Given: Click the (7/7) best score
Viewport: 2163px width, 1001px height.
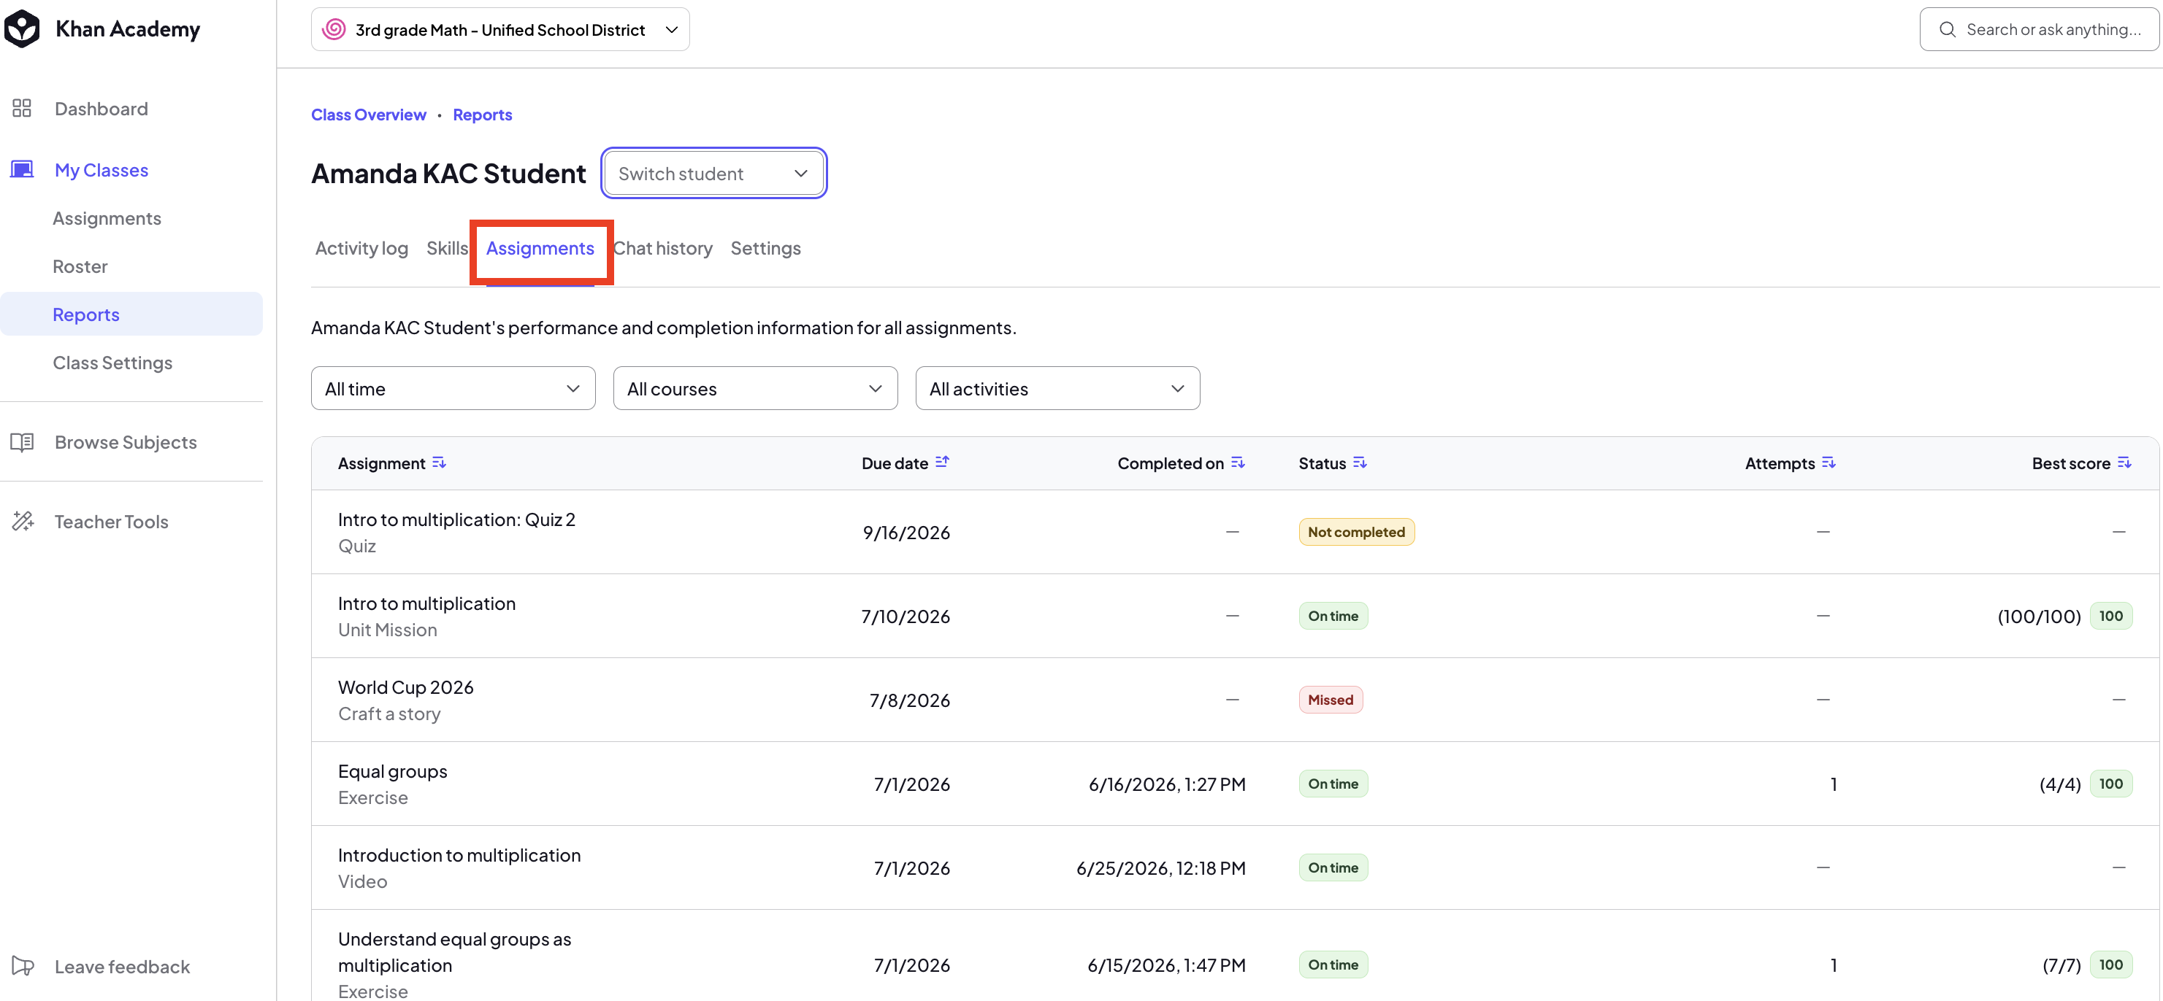Looking at the screenshot, I should [x=2061, y=965].
